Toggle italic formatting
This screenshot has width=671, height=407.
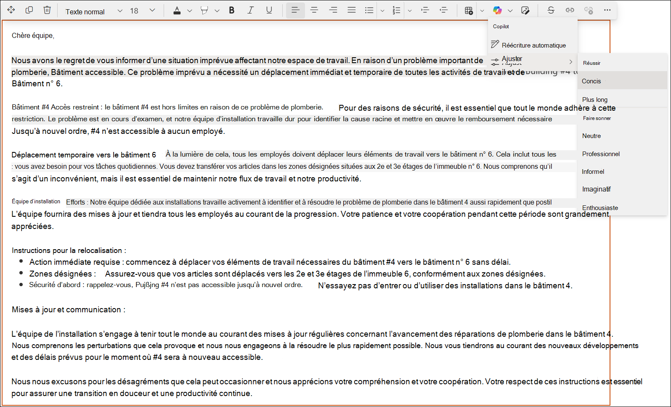coord(250,10)
